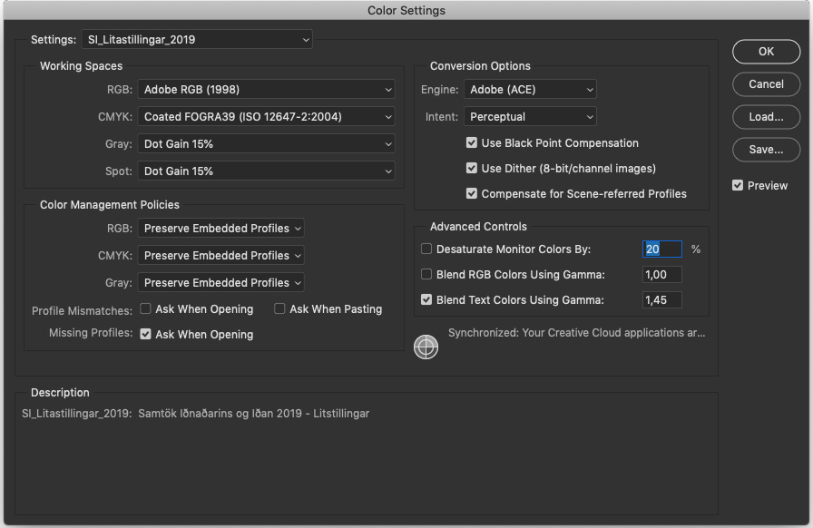Click the Creative Cloud synchronized status icon
The image size is (813, 528).
(426, 347)
